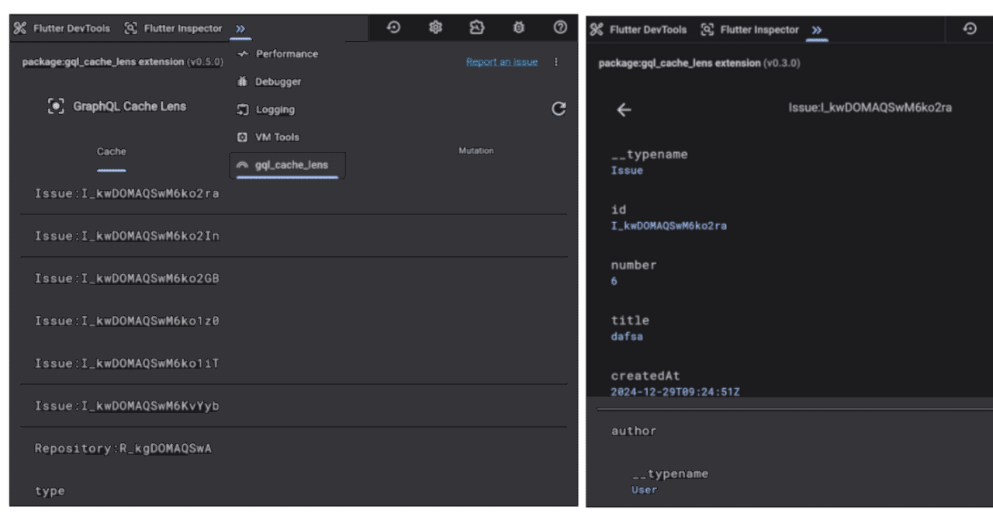The image size is (993, 520).
Task: Click the Debugger bug icon in menu
Action: [x=243, y=81]
